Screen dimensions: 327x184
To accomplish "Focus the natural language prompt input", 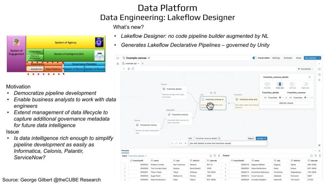I will click(x=228, y=143).
